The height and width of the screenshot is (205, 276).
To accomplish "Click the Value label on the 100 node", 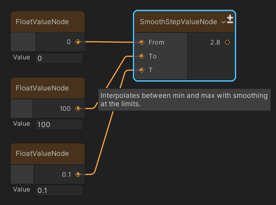I will click(21, 123).
